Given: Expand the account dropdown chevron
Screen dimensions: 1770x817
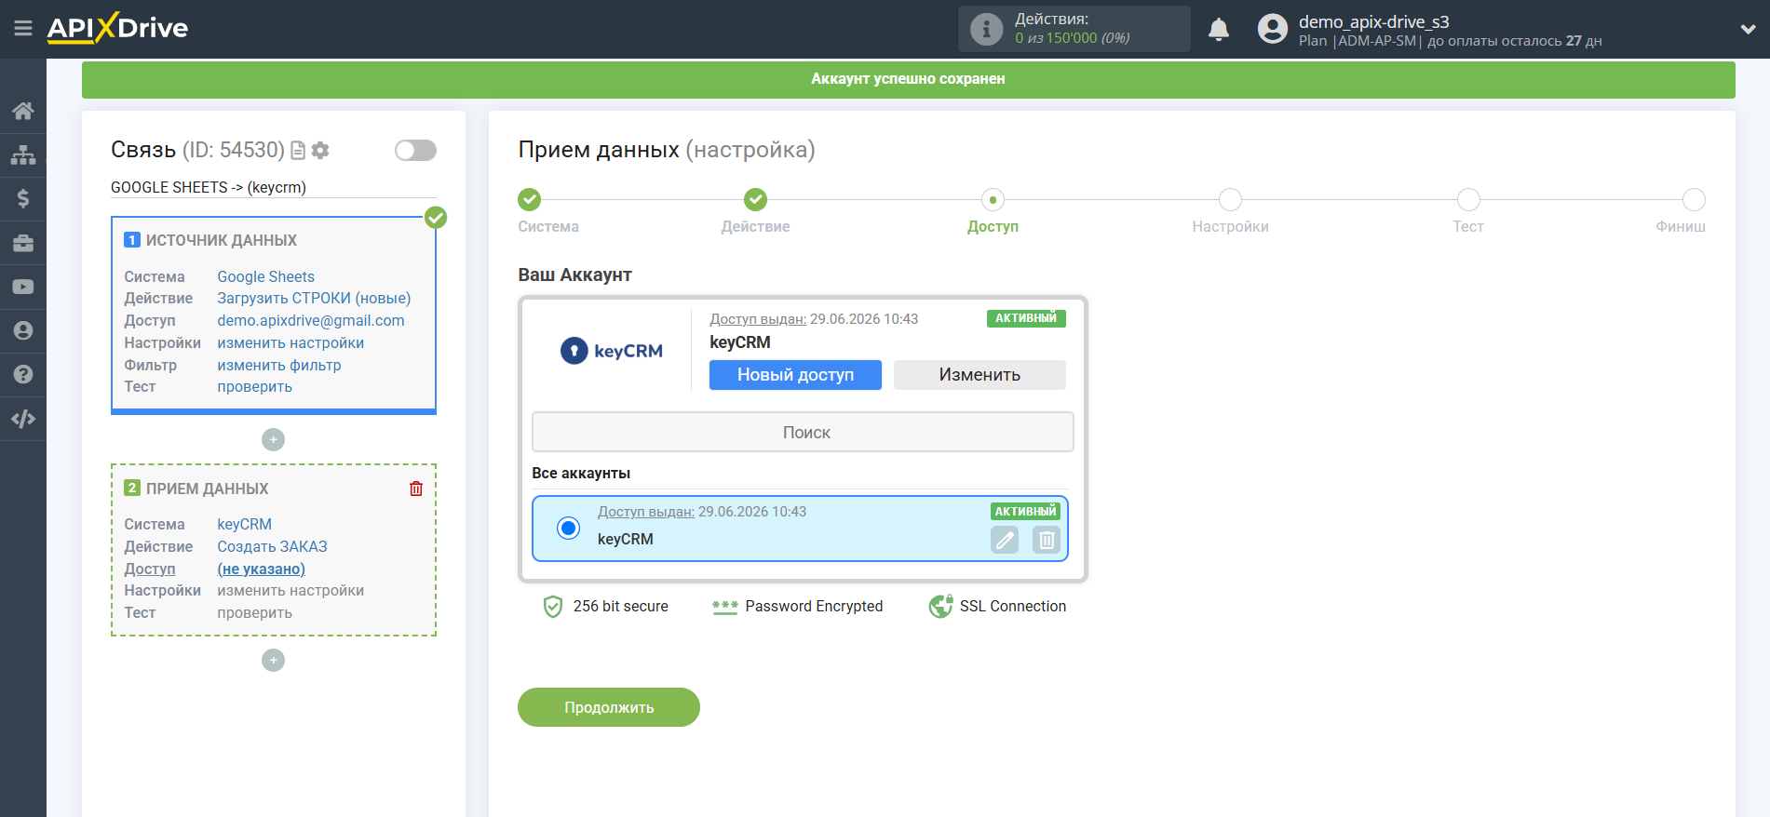Looking at the screenshot, I should [1748, 29].
